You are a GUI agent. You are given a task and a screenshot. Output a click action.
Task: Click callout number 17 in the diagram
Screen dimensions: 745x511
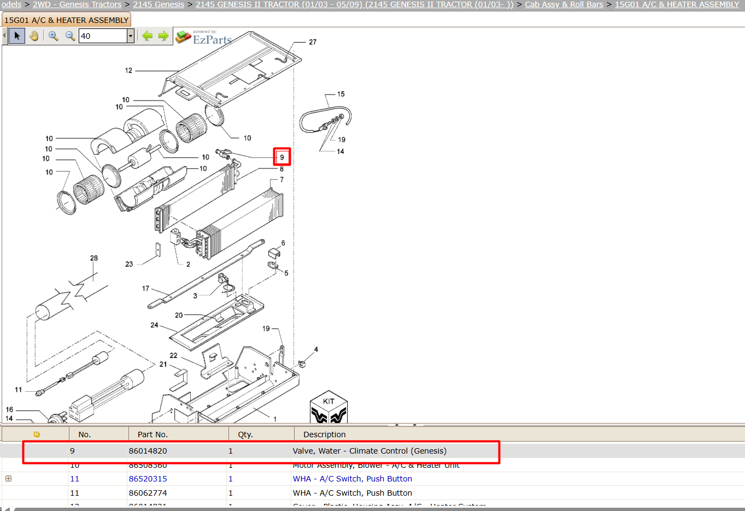(x=146, y=289)
